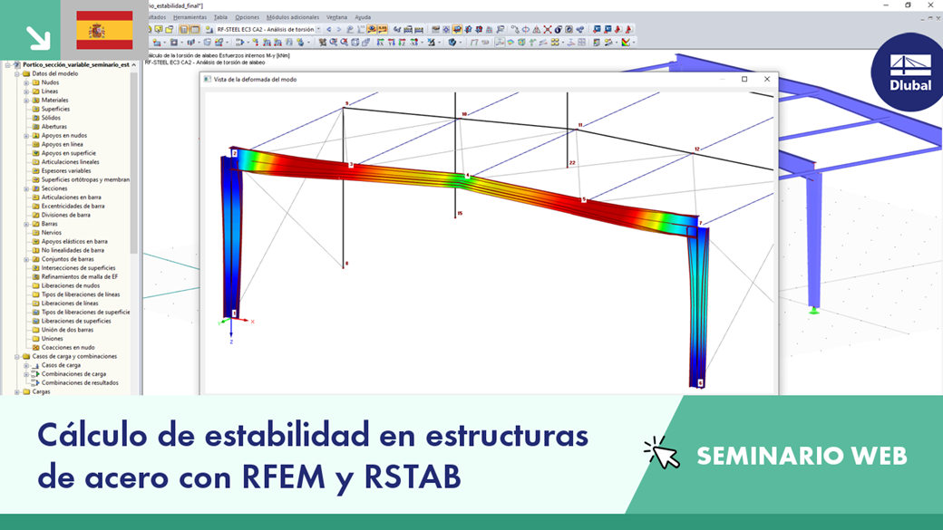Image resolution: width=943 pixels, height=530 pixels.
Task: Open the Herramientas menu
Action: point(190,17)
